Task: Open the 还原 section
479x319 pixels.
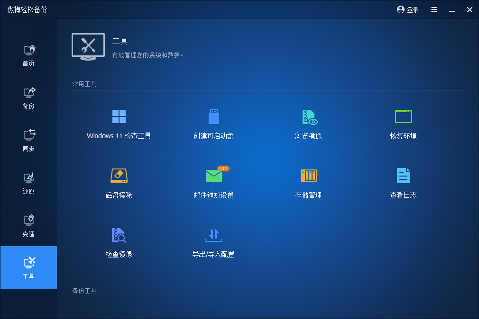Action: tap(28, 182)
